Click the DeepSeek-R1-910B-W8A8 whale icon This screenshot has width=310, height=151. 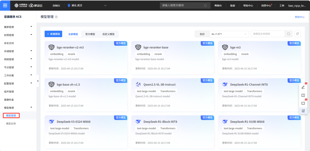[x=225, y=122]
